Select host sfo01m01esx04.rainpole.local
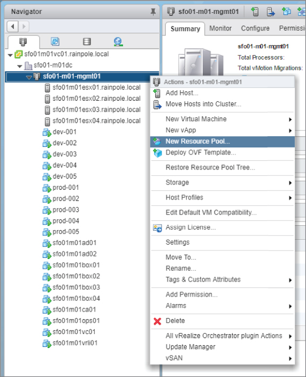 96,121
